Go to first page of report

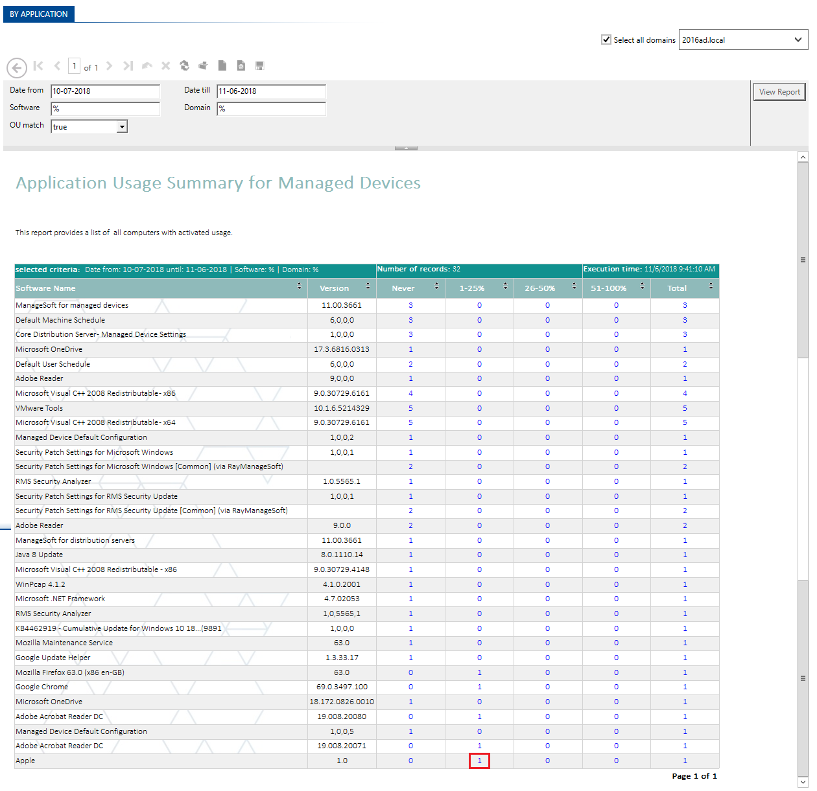click(x=38, y=65)
